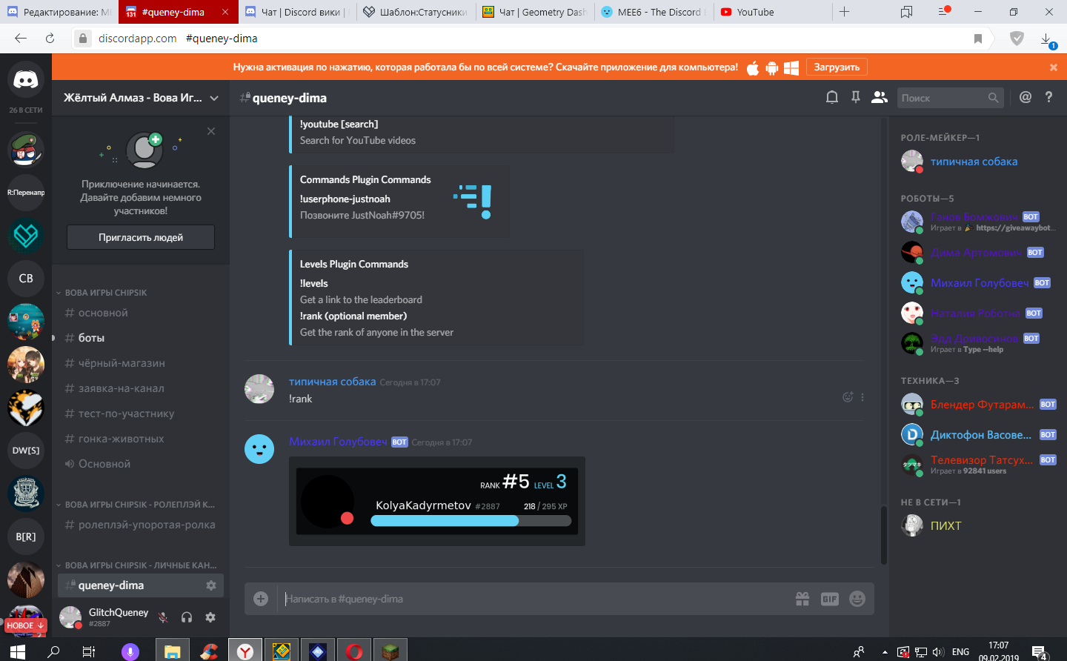
Task: Toggle channel notifications with the bell icon
Action: pos(831,97)
